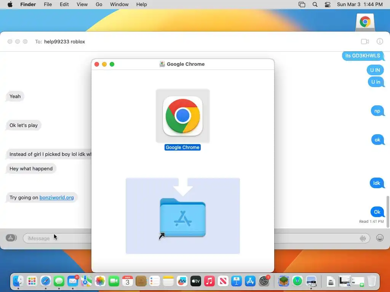This screenshot has width=390, height=292.
Task: Open Messages from the Dock
Action: (59, 281)
